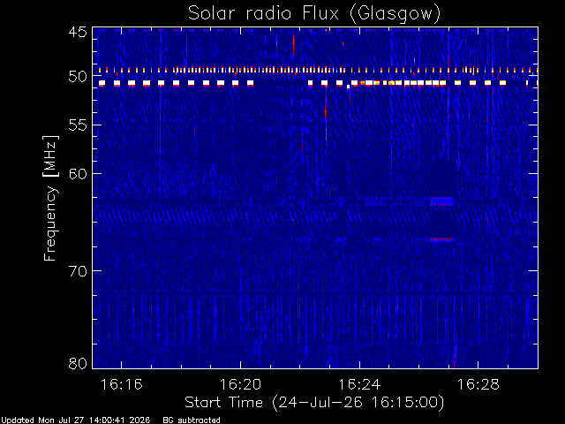Click the 70 MHz frequency label

click(x=78, y=271)
